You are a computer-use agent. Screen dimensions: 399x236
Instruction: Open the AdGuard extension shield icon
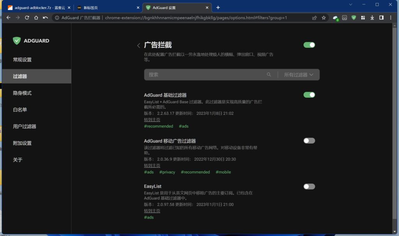[x=354, y=18]
